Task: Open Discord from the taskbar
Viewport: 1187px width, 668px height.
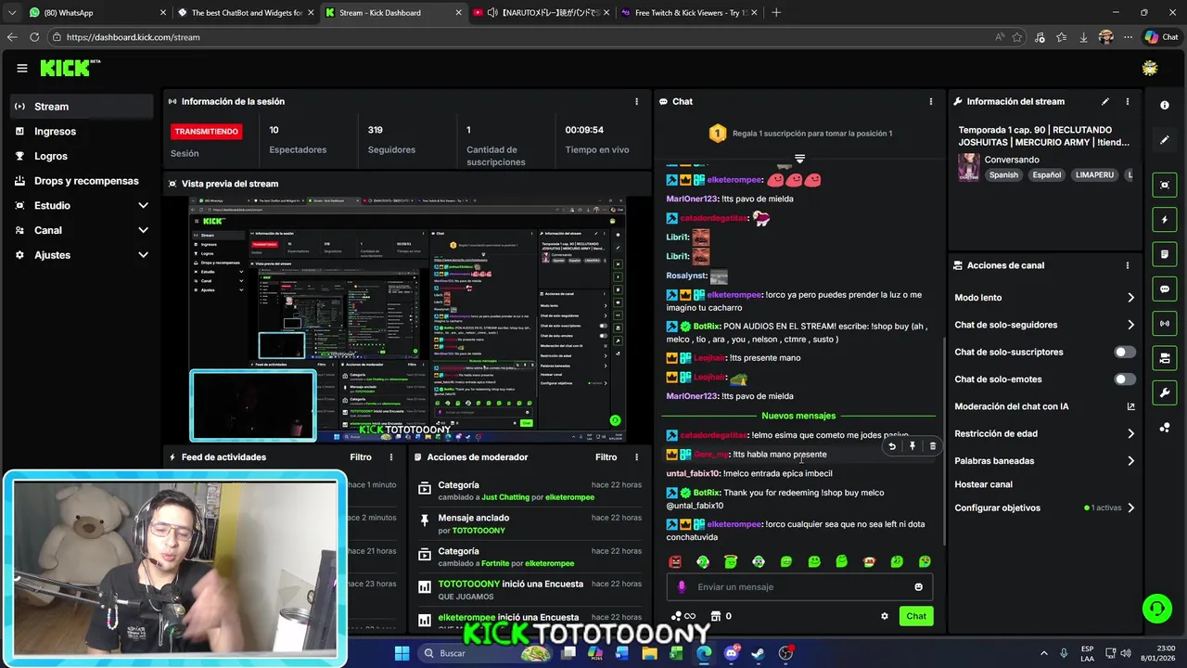Action: (x=732, y=653)
